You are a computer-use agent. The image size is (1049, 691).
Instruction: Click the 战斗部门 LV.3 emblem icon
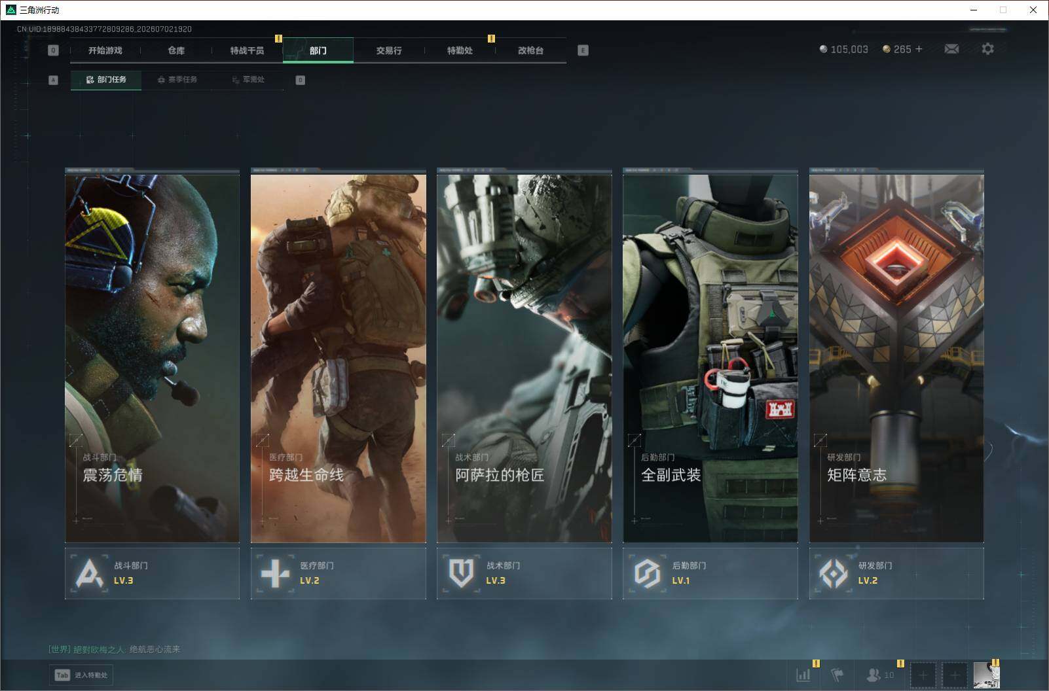(89, 573)
